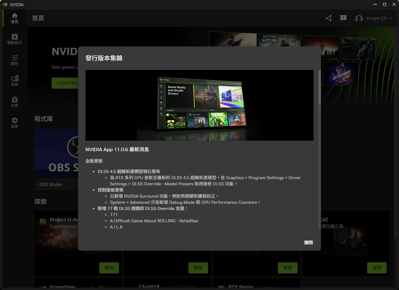
Task: Click the Knight-EX profile avatar
Action: tap(359, 18)
